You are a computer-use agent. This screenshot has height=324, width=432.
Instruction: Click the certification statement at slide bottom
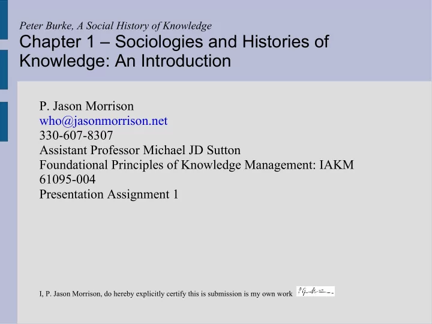[166, 294]
